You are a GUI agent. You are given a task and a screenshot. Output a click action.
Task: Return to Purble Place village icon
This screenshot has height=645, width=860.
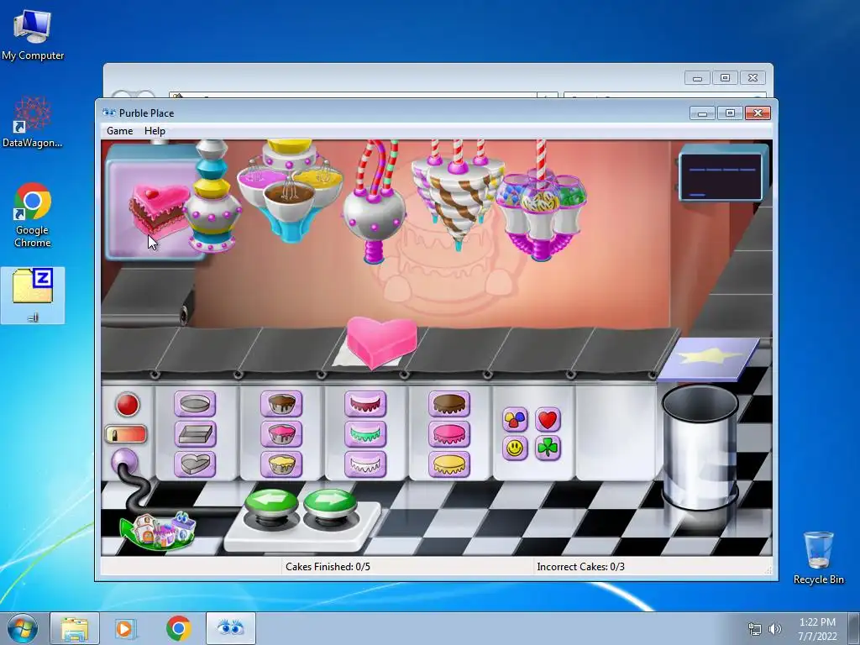coord(158,531)
